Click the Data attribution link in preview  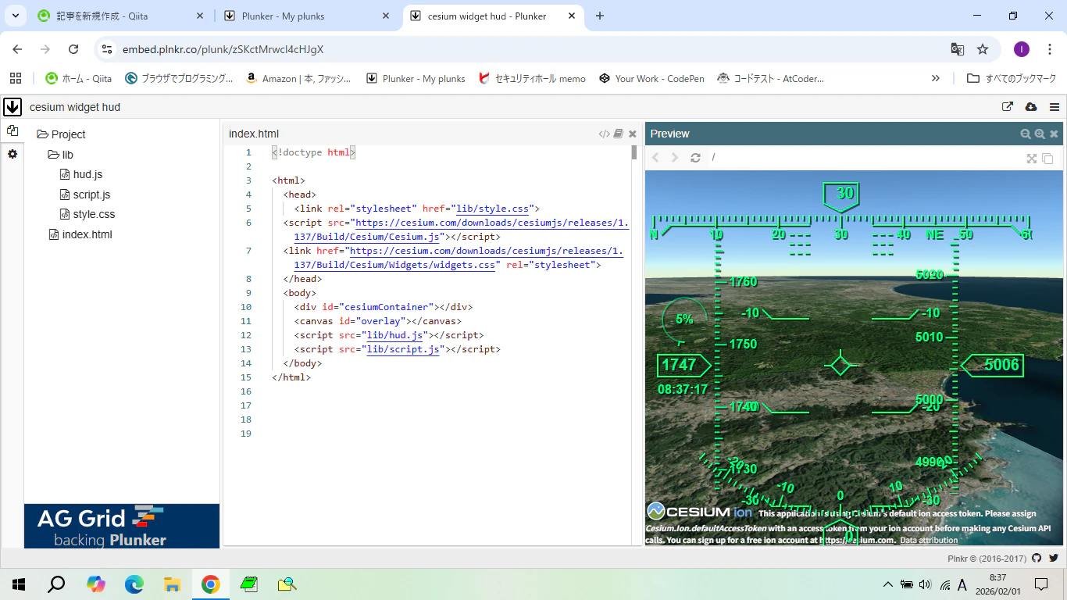928,540
